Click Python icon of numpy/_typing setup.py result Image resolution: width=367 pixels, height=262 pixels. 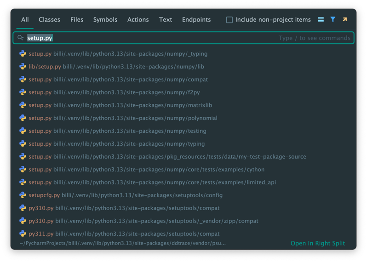pyautogui.click(x=23, y=54)
